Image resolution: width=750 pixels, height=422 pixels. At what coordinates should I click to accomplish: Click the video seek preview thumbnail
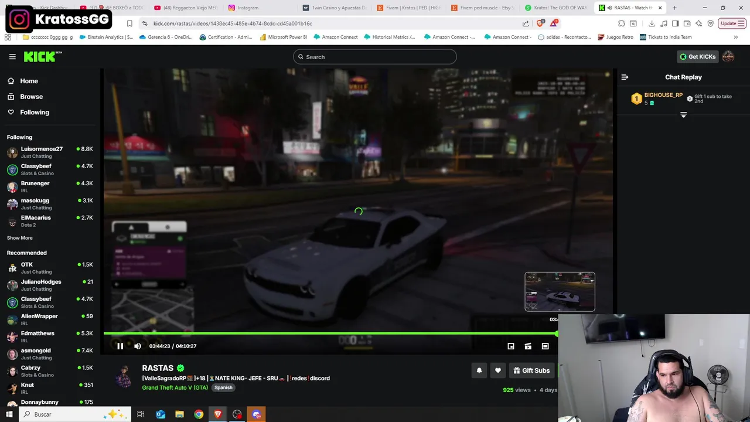[x=560, y=291]
